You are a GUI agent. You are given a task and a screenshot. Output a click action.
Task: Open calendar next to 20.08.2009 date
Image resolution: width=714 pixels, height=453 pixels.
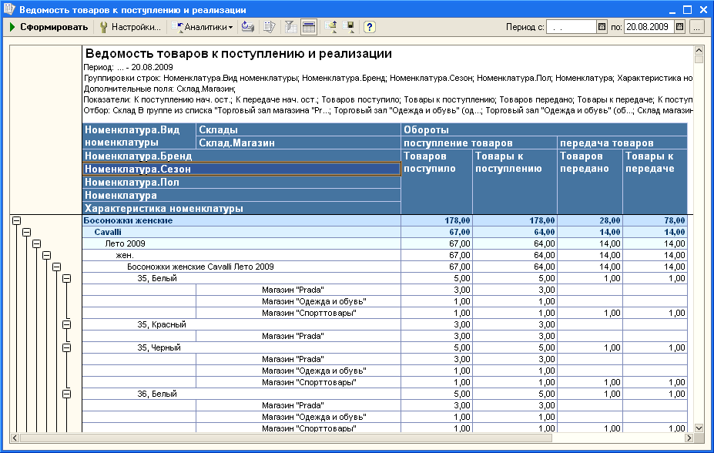coord(680,27)
